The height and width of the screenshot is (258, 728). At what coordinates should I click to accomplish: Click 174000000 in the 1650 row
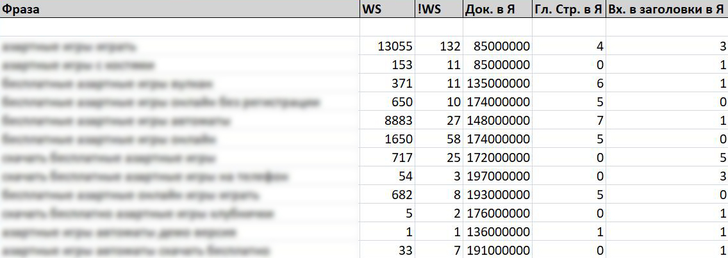pyautogui.click(x=497, y=139)
